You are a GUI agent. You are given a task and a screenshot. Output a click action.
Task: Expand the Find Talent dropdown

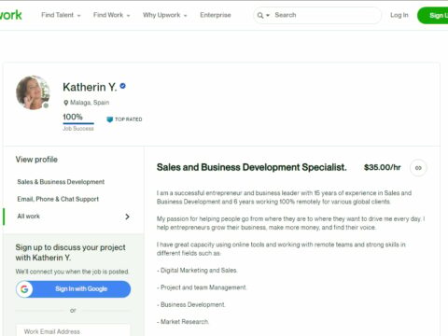tap(61, 15)
